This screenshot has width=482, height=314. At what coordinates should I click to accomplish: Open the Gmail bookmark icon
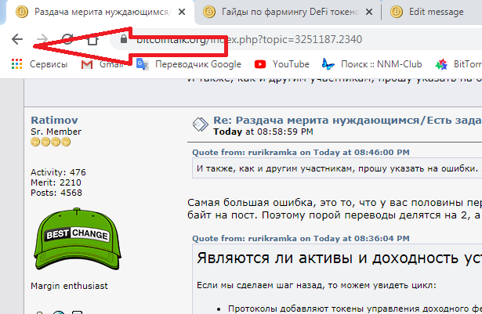[x=87, y=64]
